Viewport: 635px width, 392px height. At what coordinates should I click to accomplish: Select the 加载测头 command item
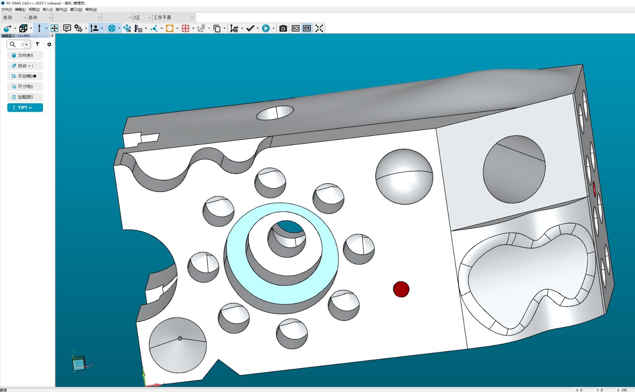pos(25,97)
